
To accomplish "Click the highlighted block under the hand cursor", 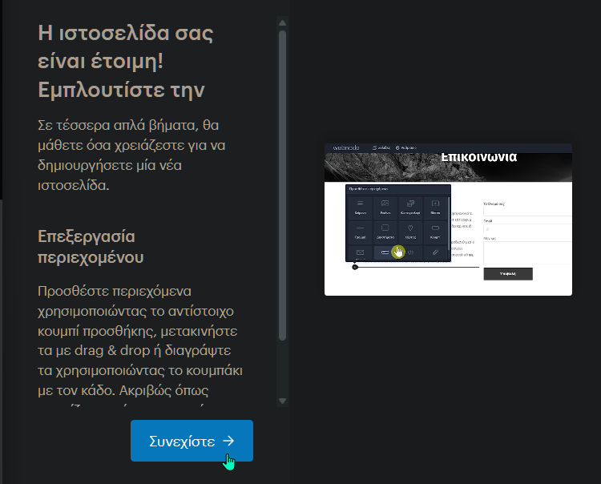I will (385, 253).
